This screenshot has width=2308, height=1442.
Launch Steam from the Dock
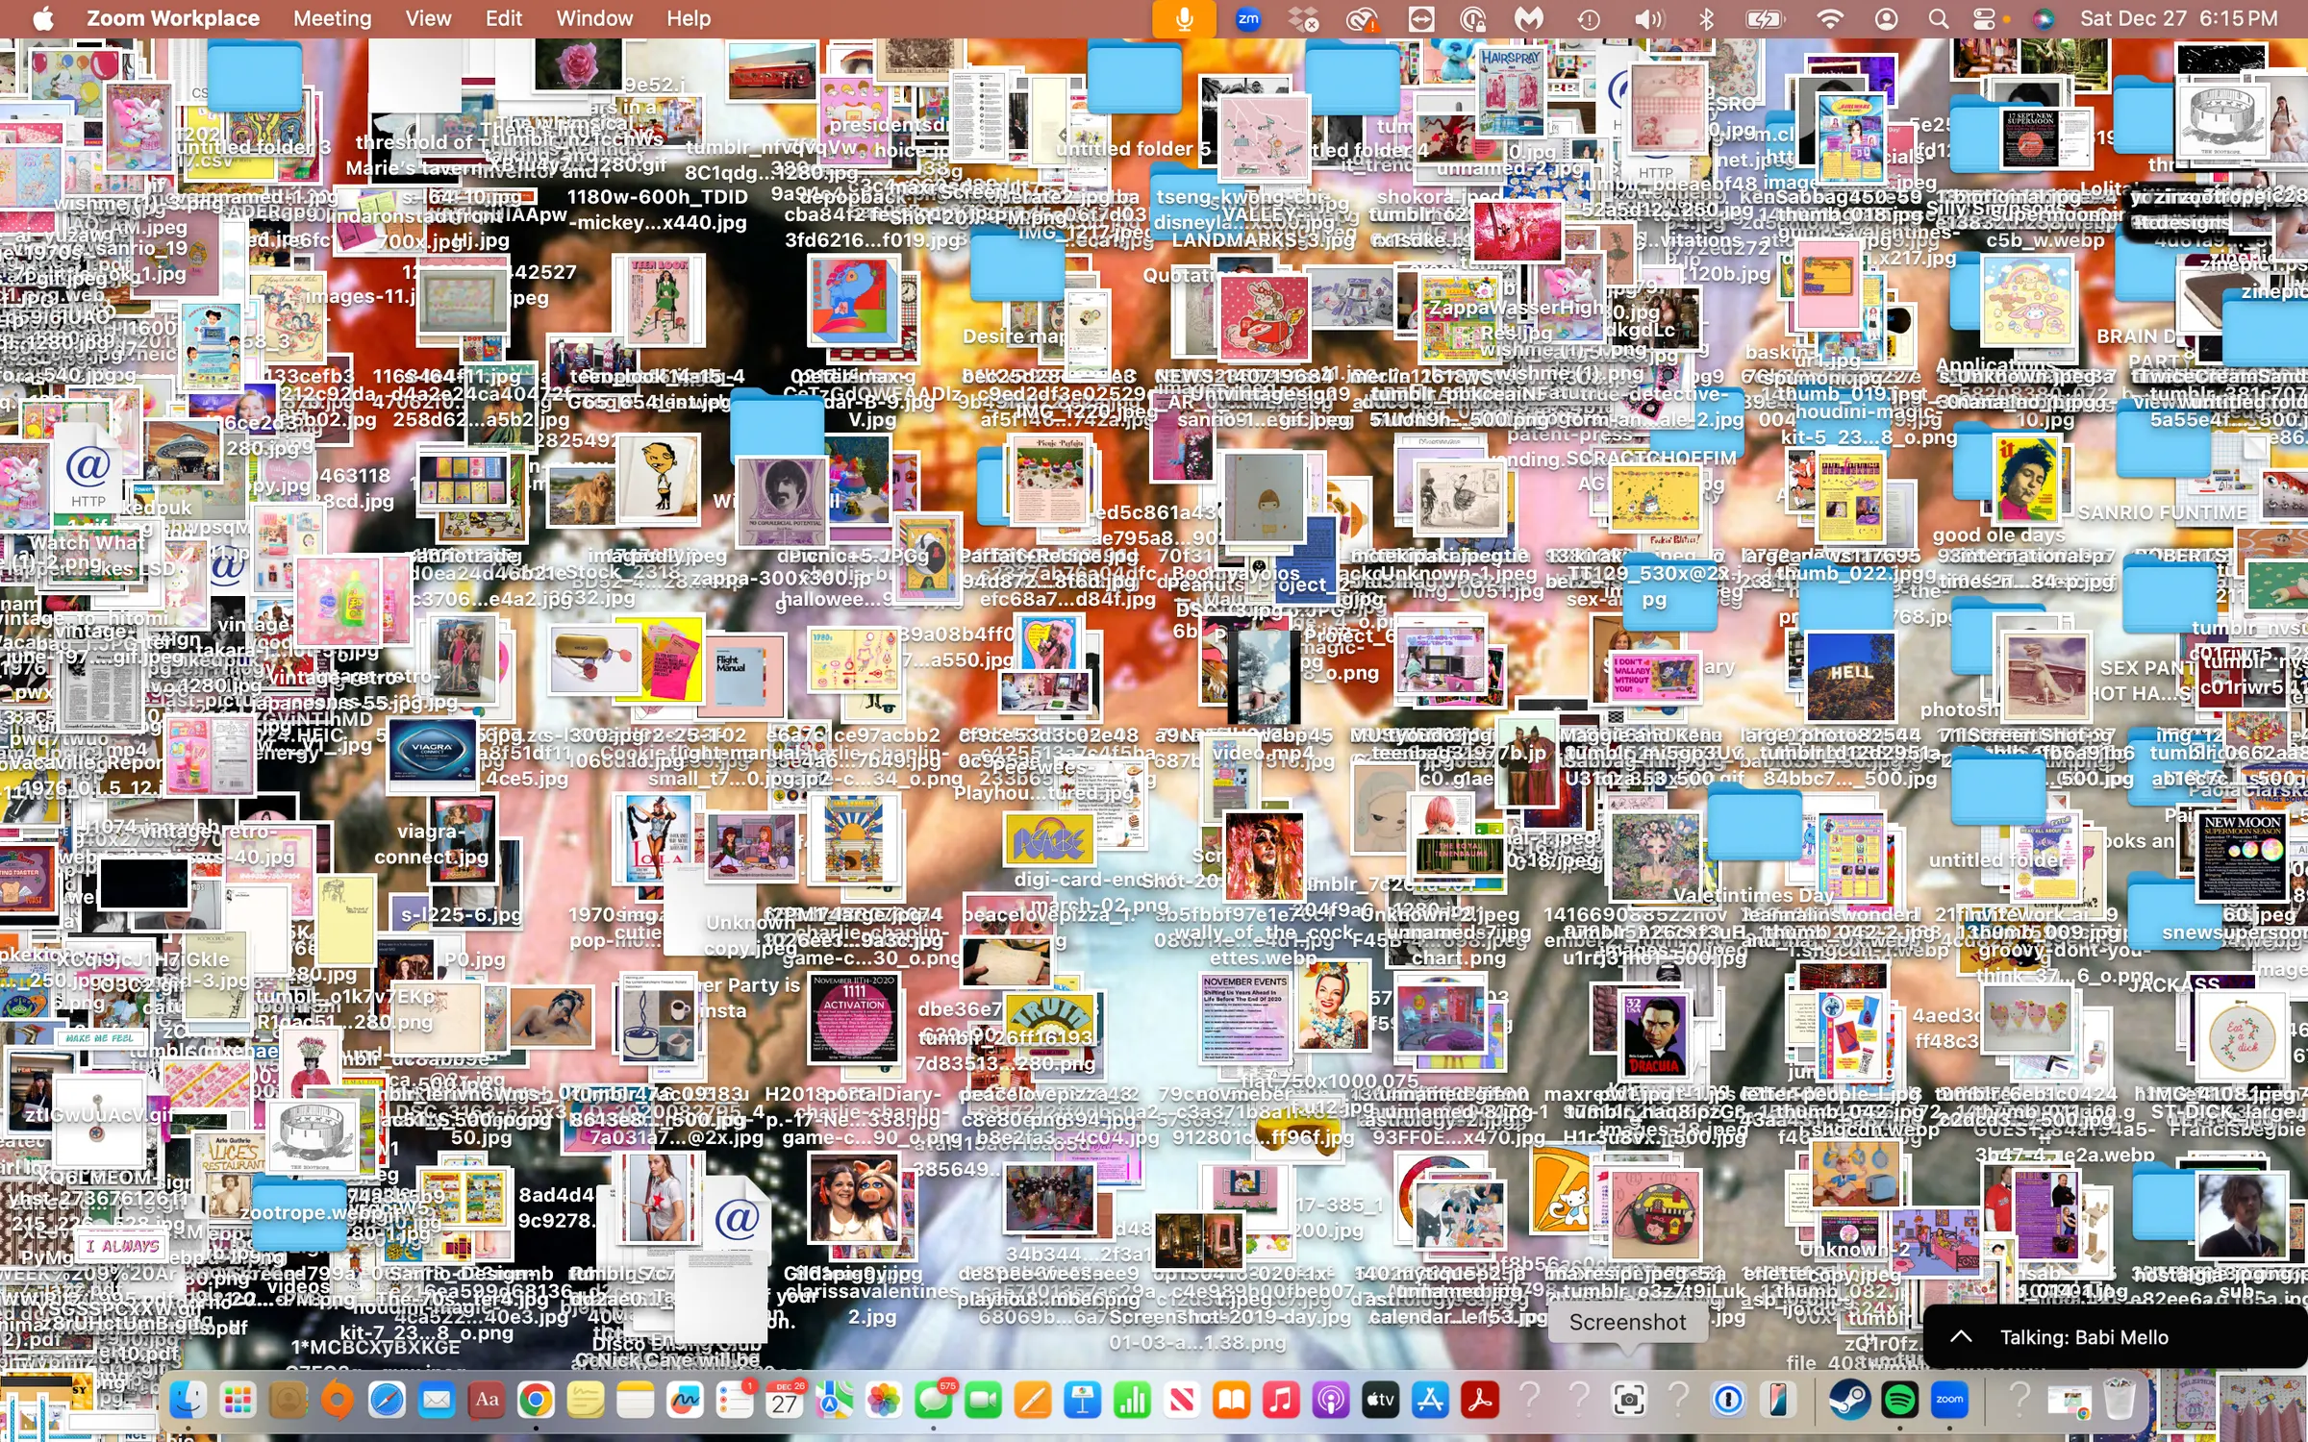click(x=1848, y=1400)
